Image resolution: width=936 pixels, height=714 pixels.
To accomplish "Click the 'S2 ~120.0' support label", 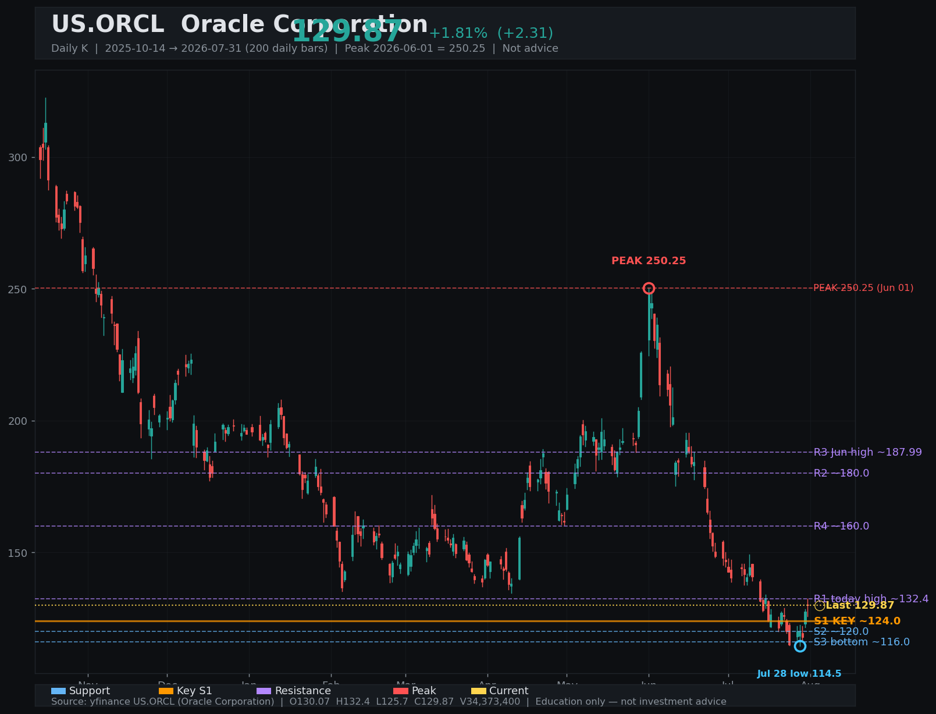I will click(841, 631).
